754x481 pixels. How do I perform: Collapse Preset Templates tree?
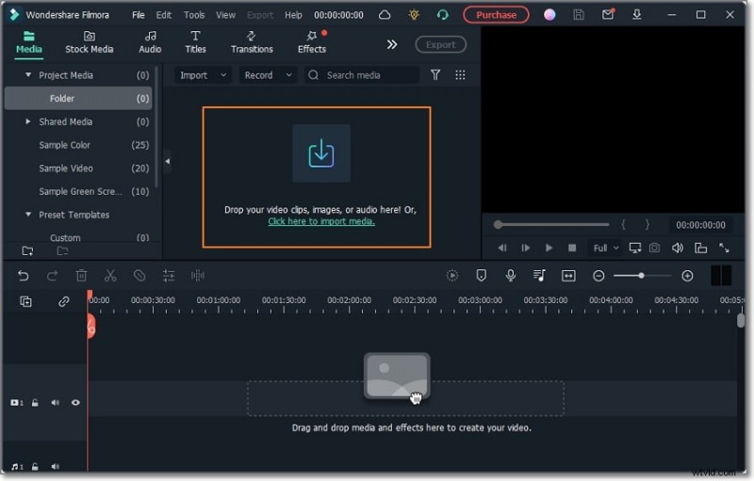[28, 215]
